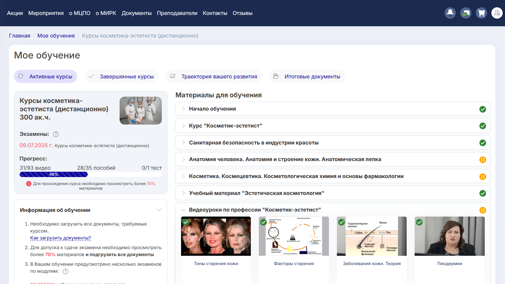Click the '31/93 видео' progress value
Image resolution: width=505 pixels, height=284 pixels.
35,168
